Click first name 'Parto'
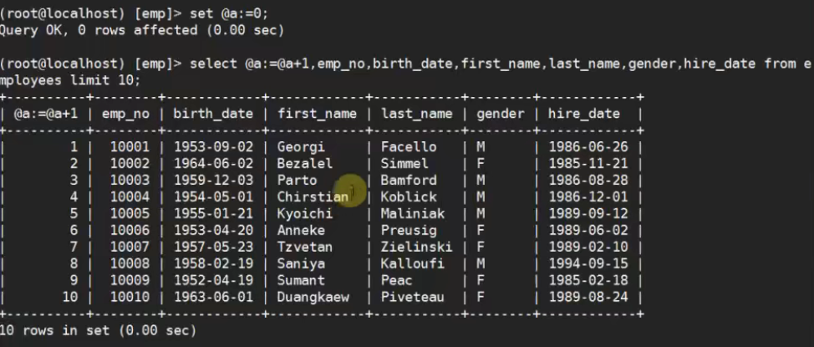The width and height of the screenshot is (814, 347). click(x=297, y=181)
